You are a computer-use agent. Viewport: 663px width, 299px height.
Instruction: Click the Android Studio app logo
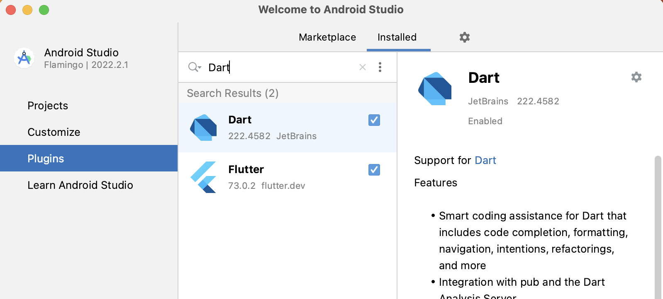(x=24, y=58)
